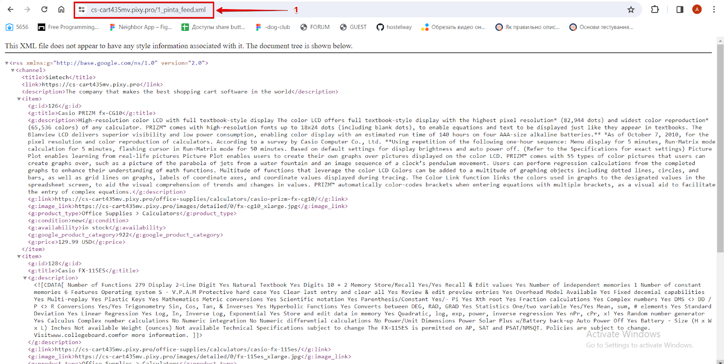Click the casio-fx-115es g:link URL
The image size is (724, 364).
tap(177, 350)
